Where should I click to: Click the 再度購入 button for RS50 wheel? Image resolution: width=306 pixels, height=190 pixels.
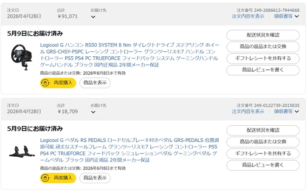pyautogui.click(x=58, y=83)
